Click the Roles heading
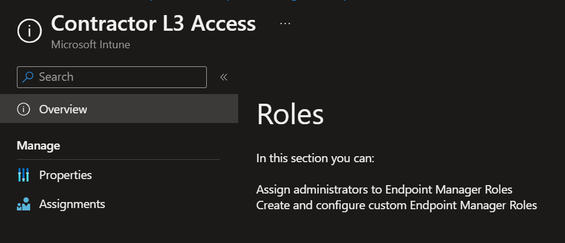 point(290,115)
